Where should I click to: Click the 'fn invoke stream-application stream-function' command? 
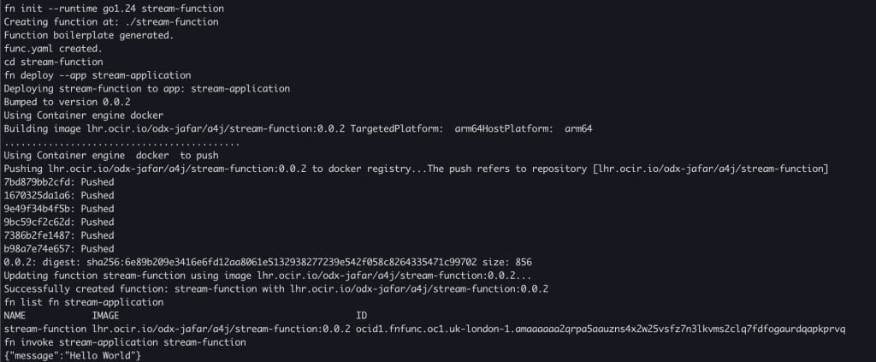tap(124, 342)
